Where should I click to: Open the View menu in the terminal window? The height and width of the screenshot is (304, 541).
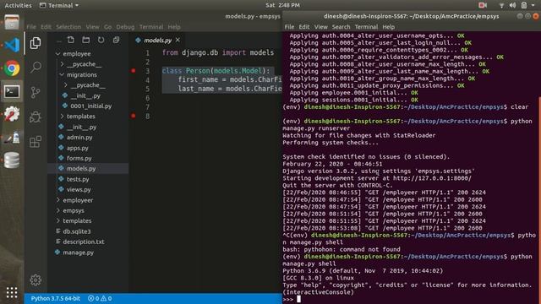point(320,27)
